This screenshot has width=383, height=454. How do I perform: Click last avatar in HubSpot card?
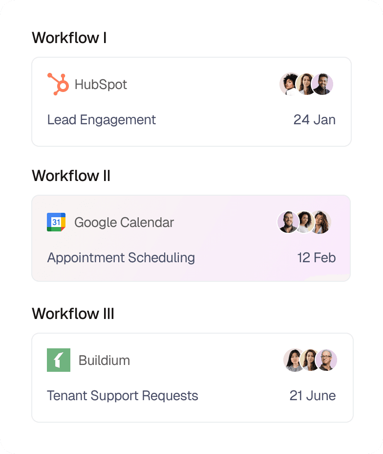coord(323,84)
